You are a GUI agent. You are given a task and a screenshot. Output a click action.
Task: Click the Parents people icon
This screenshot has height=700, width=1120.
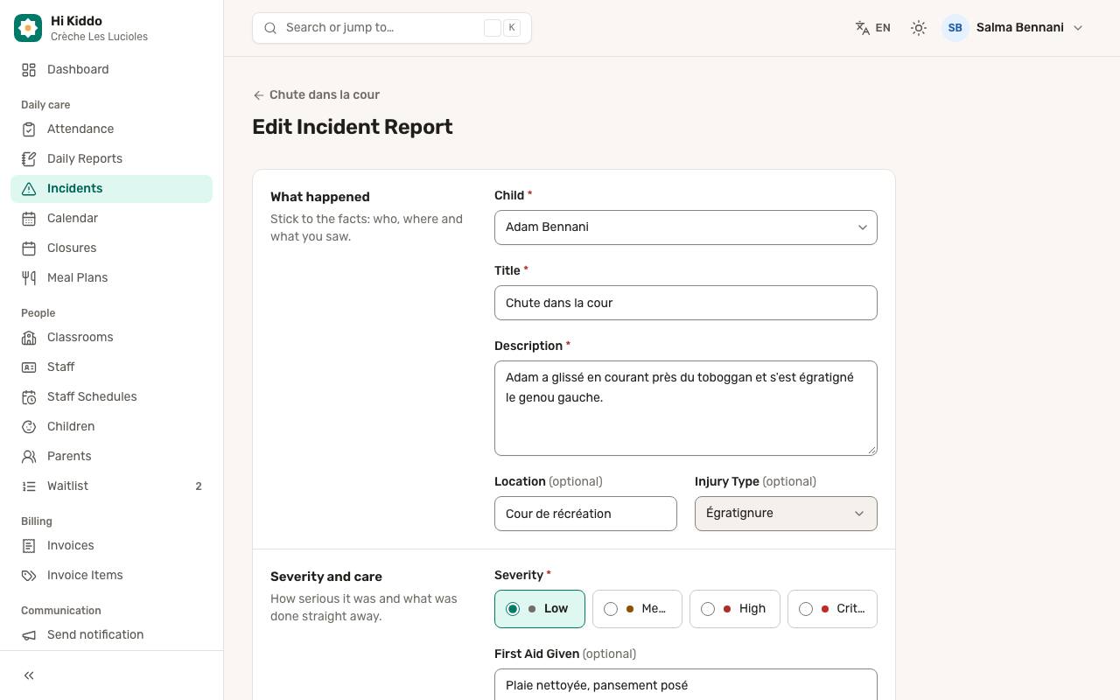coord(29,457)
